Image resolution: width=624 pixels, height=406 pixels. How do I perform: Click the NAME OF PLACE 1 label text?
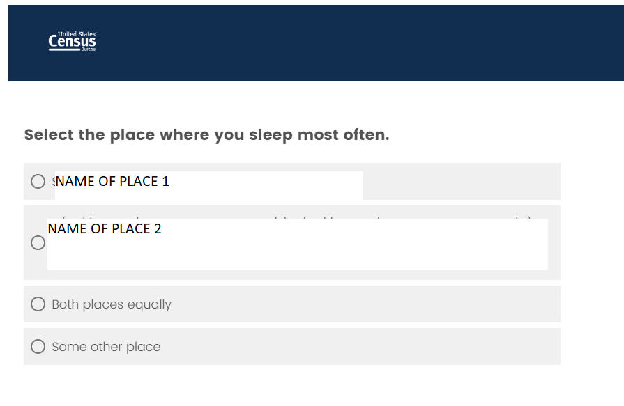point(112,182)
